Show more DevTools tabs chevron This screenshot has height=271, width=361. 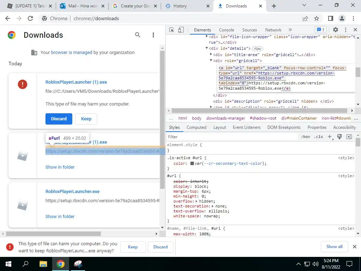[290, 30]
